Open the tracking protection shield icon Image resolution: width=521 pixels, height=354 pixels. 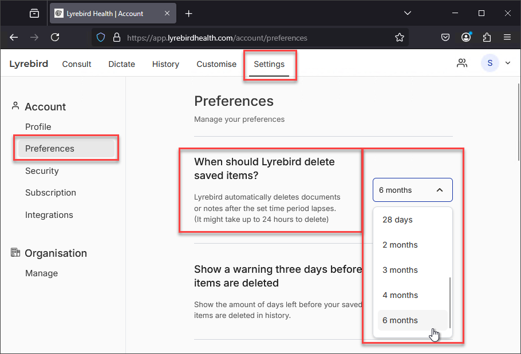(x=101, y=38)
